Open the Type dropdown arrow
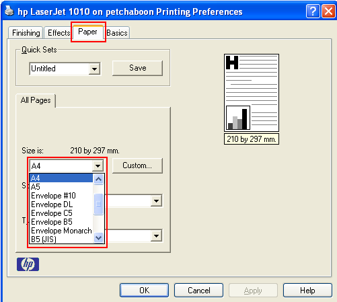The height and width of the screenshot is (302, 337). tap(156, 235)
